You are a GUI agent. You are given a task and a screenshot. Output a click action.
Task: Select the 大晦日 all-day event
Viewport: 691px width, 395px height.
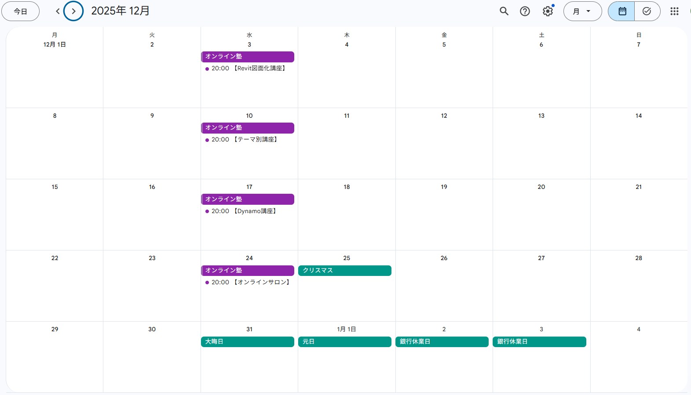click(247, 342)
